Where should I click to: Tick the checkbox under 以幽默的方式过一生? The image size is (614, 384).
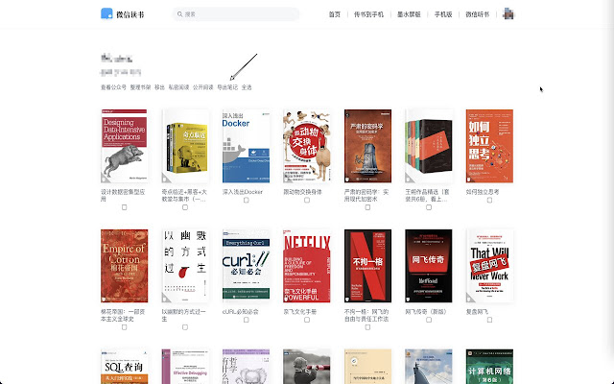185,327
